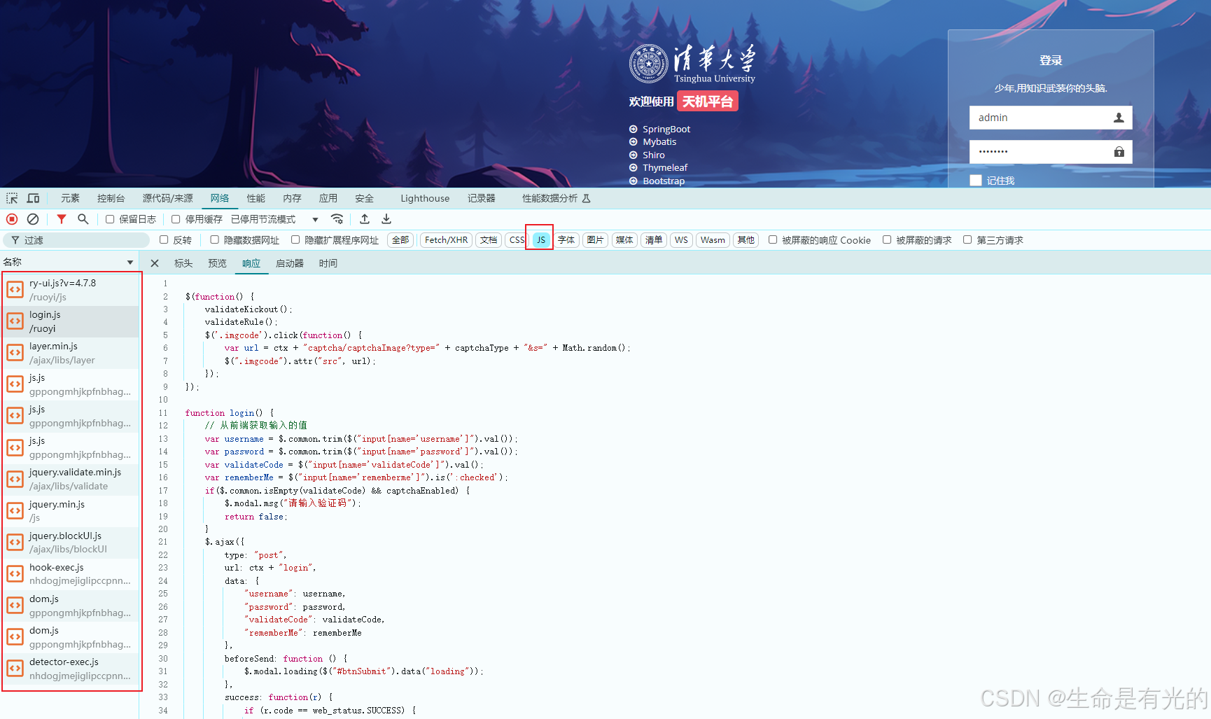The height and width of the screenshot is (719, 1211).
Task: Open network conditions wifi icon
Action: [x=337, y=219]
